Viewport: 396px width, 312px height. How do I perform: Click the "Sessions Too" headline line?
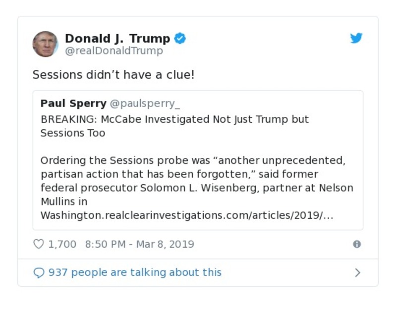73,133
